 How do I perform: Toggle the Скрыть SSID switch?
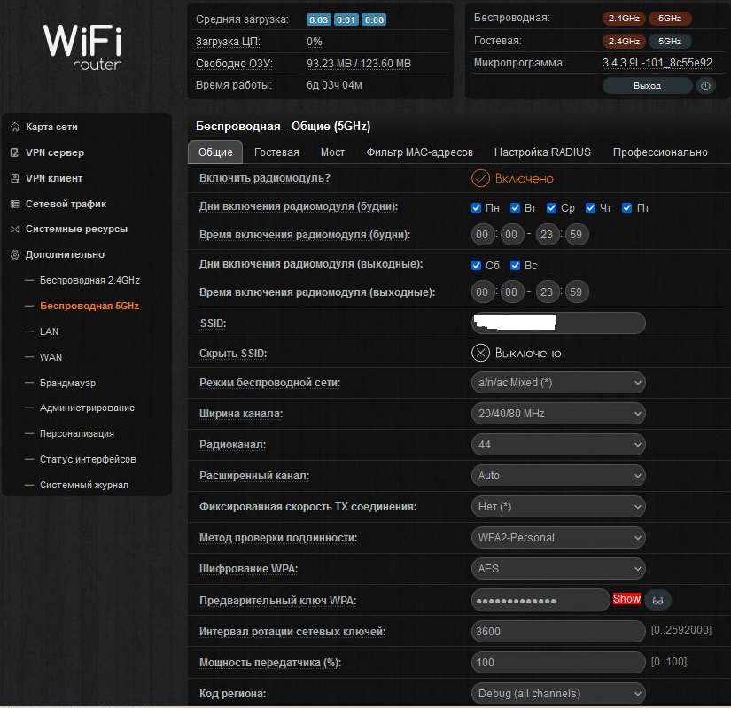(x=481, y=353)
